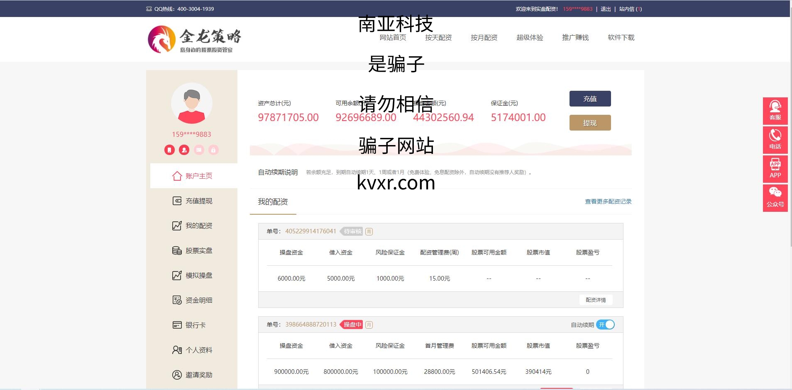
Task: Click the 公众号 WeChat icon
Action: coord(775,198)
